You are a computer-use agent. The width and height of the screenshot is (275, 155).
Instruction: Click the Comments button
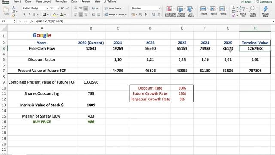click(x=264, y=2)
